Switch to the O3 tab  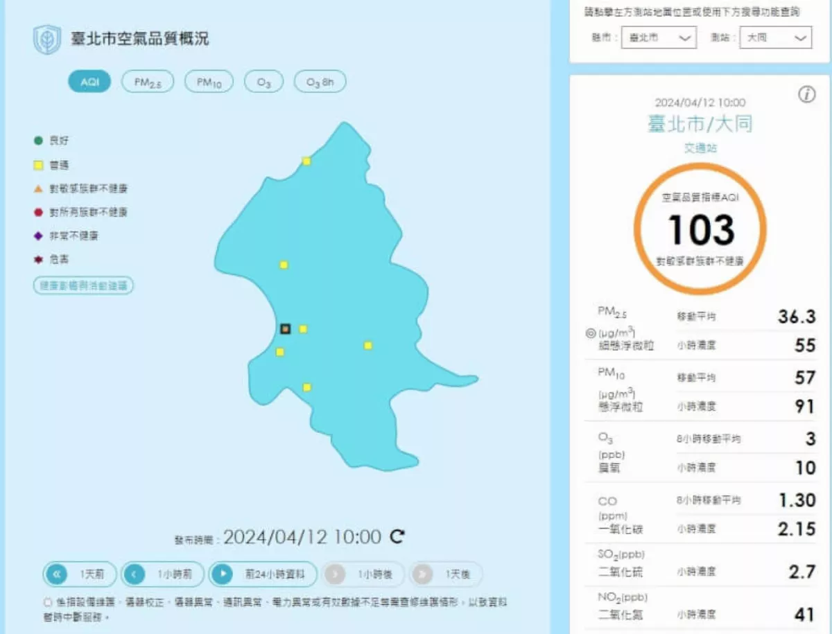[263, 82]
